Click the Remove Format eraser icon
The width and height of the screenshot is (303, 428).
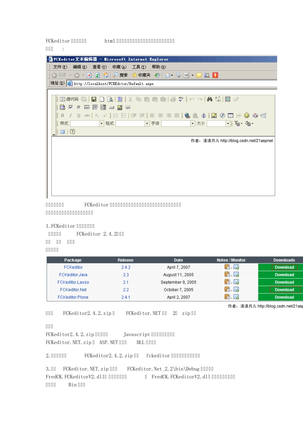click(x=236, y=99)
